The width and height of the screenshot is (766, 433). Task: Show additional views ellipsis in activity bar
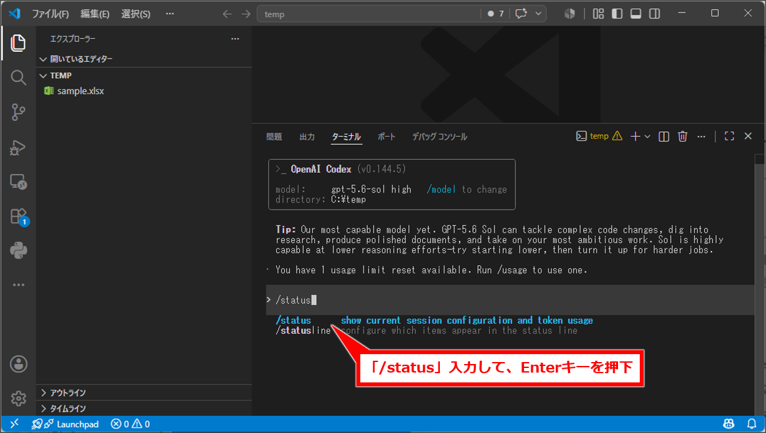click(x=18, y=285)
